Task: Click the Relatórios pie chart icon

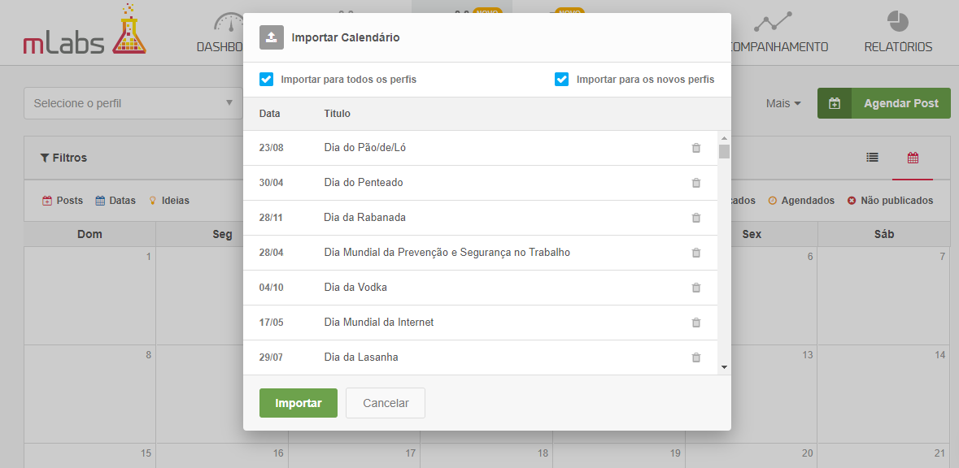Action: coord(898,22)
